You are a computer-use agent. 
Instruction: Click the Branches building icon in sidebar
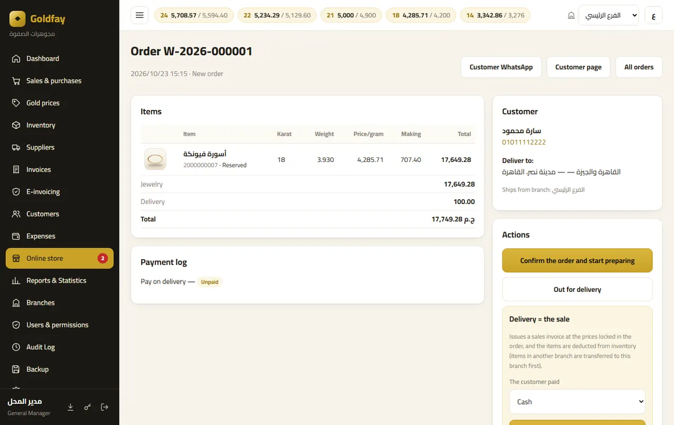[x=16, y=303]
